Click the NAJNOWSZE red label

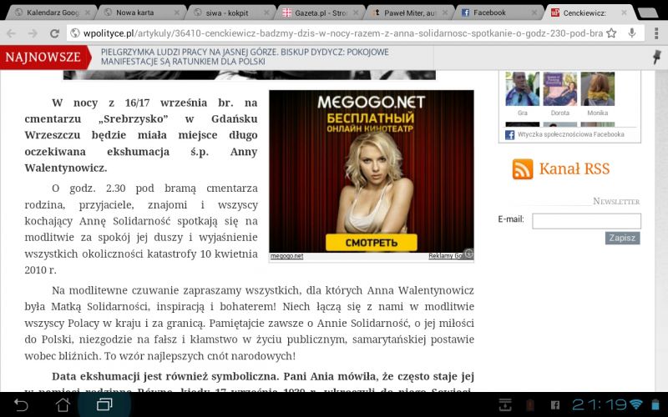[43, 57]
